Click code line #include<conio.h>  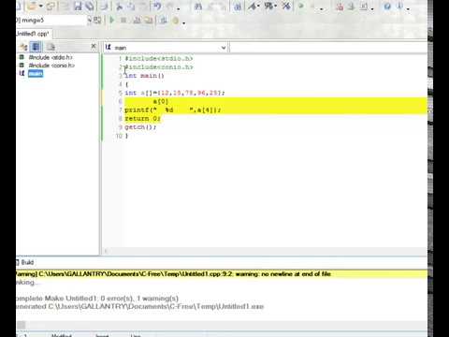pos(159,67)
